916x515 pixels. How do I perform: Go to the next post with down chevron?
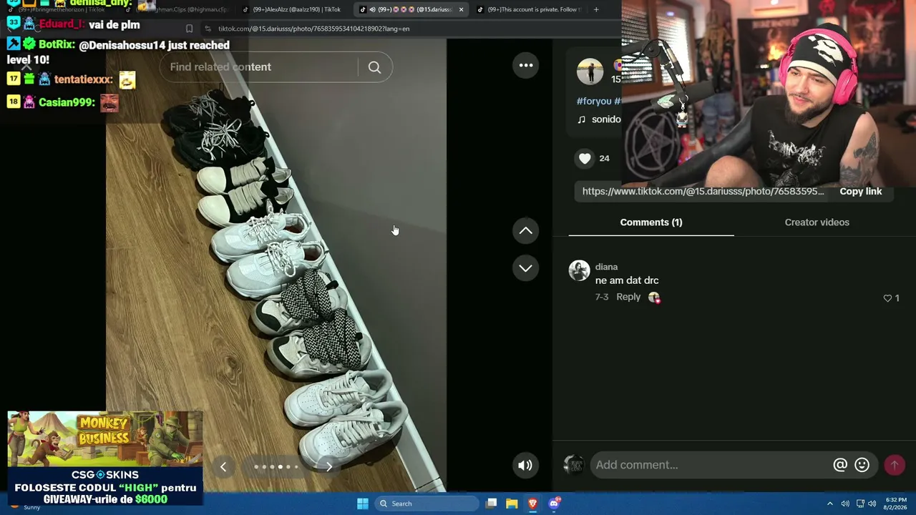[525, 268]
